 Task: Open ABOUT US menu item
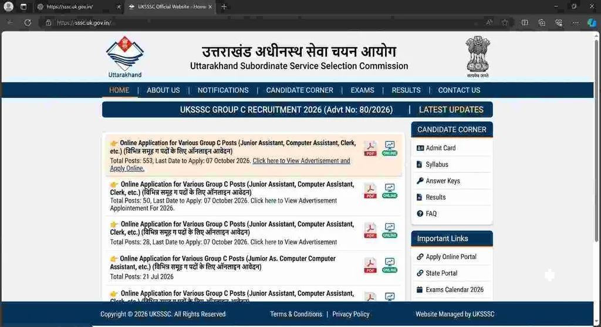coord(163,90)
